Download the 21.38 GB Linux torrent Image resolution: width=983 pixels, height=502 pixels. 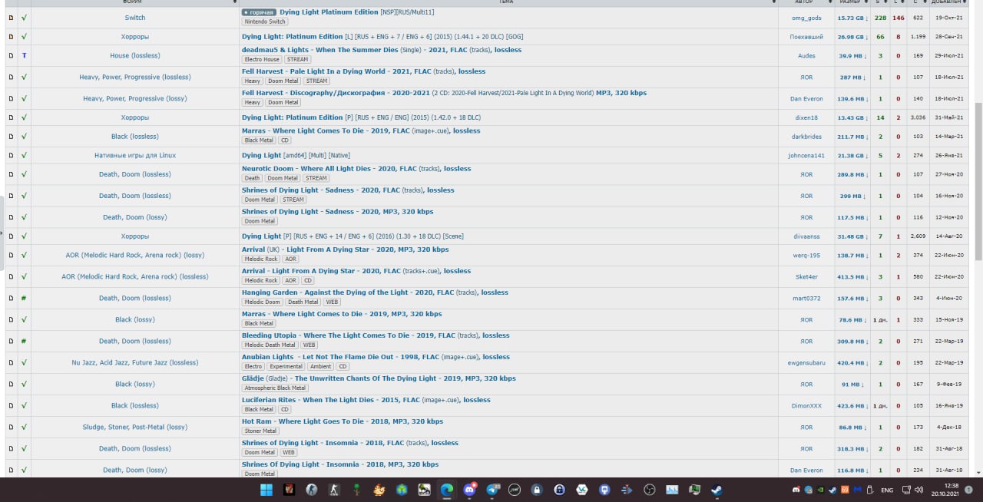852,155
